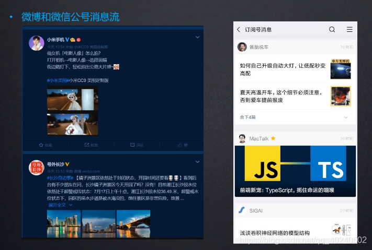Screen dimensions: 372x250
Task: Open 小米手机 profile avatar
Action: pyautogui.click(x=37, y=43)
